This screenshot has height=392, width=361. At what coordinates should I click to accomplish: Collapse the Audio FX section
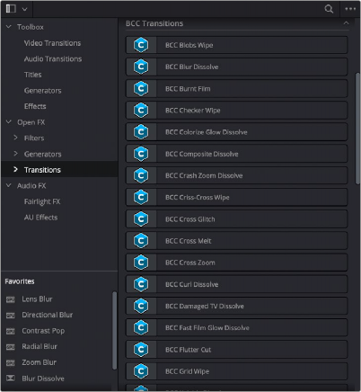click(x=9, y=185)
